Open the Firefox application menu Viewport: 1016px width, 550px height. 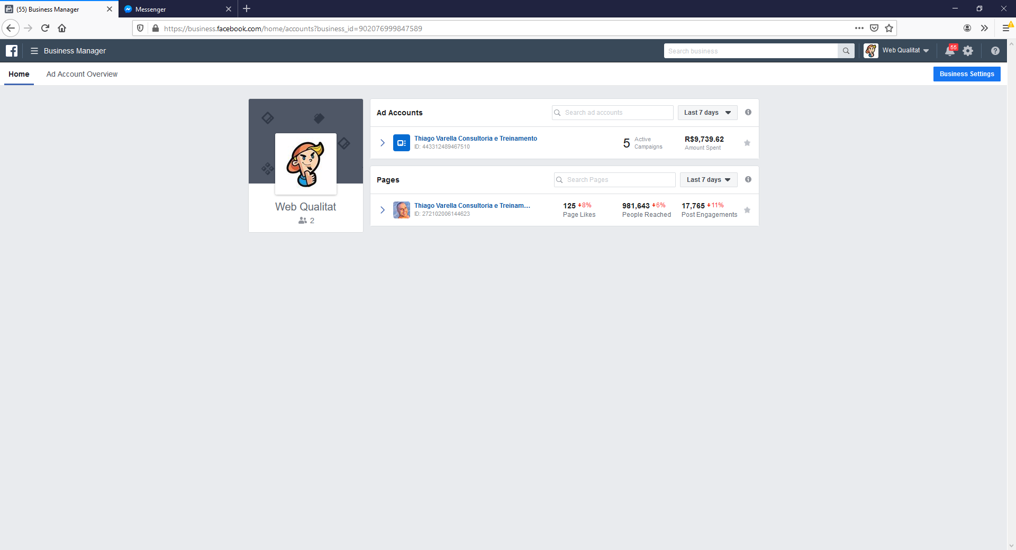pos(1006,28)
